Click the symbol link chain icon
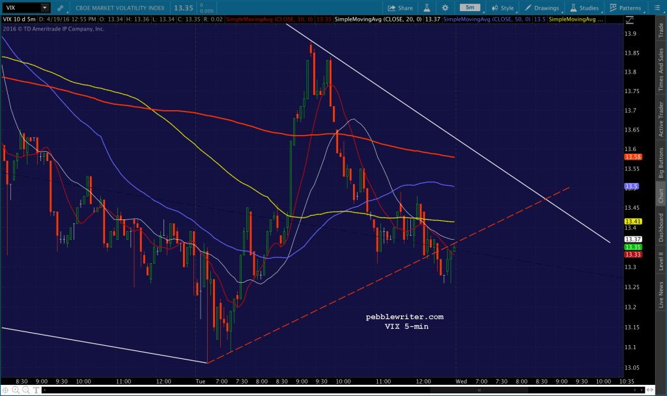 tap(61, 8)
